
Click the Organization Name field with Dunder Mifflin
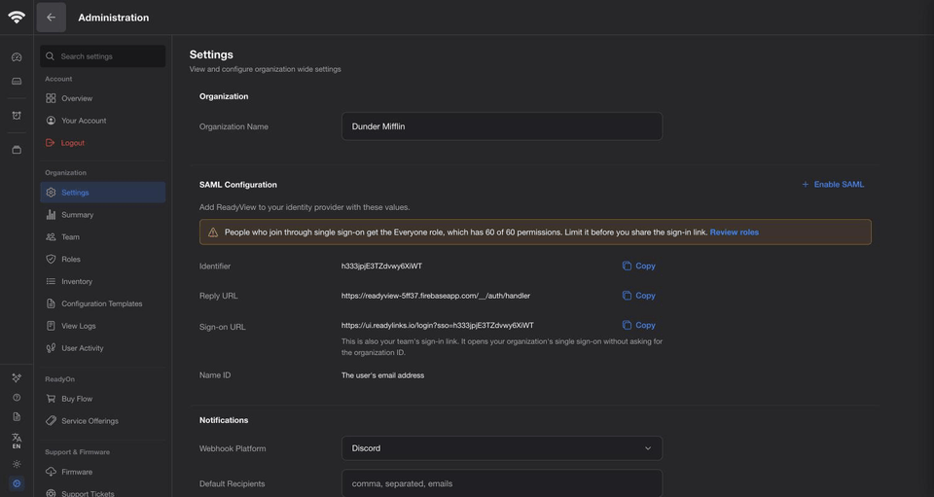tap(502, 126)
